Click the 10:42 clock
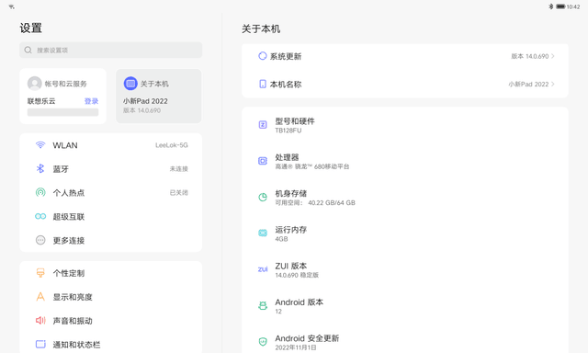Image resolution: width=588 pixels, height=353 pixels. click(x=573, y=6)
